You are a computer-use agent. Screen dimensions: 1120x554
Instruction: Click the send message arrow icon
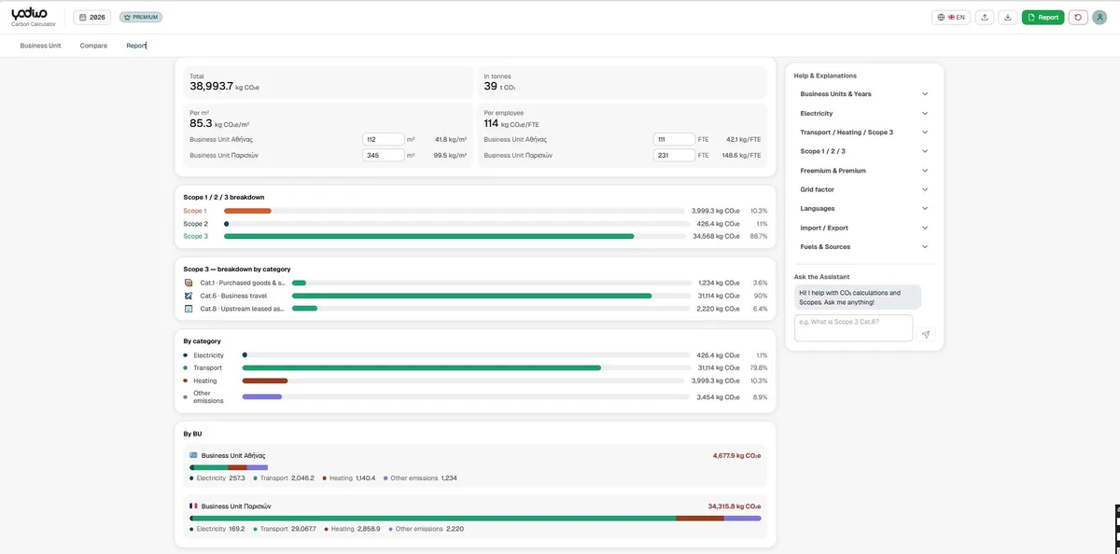point(926,334)
